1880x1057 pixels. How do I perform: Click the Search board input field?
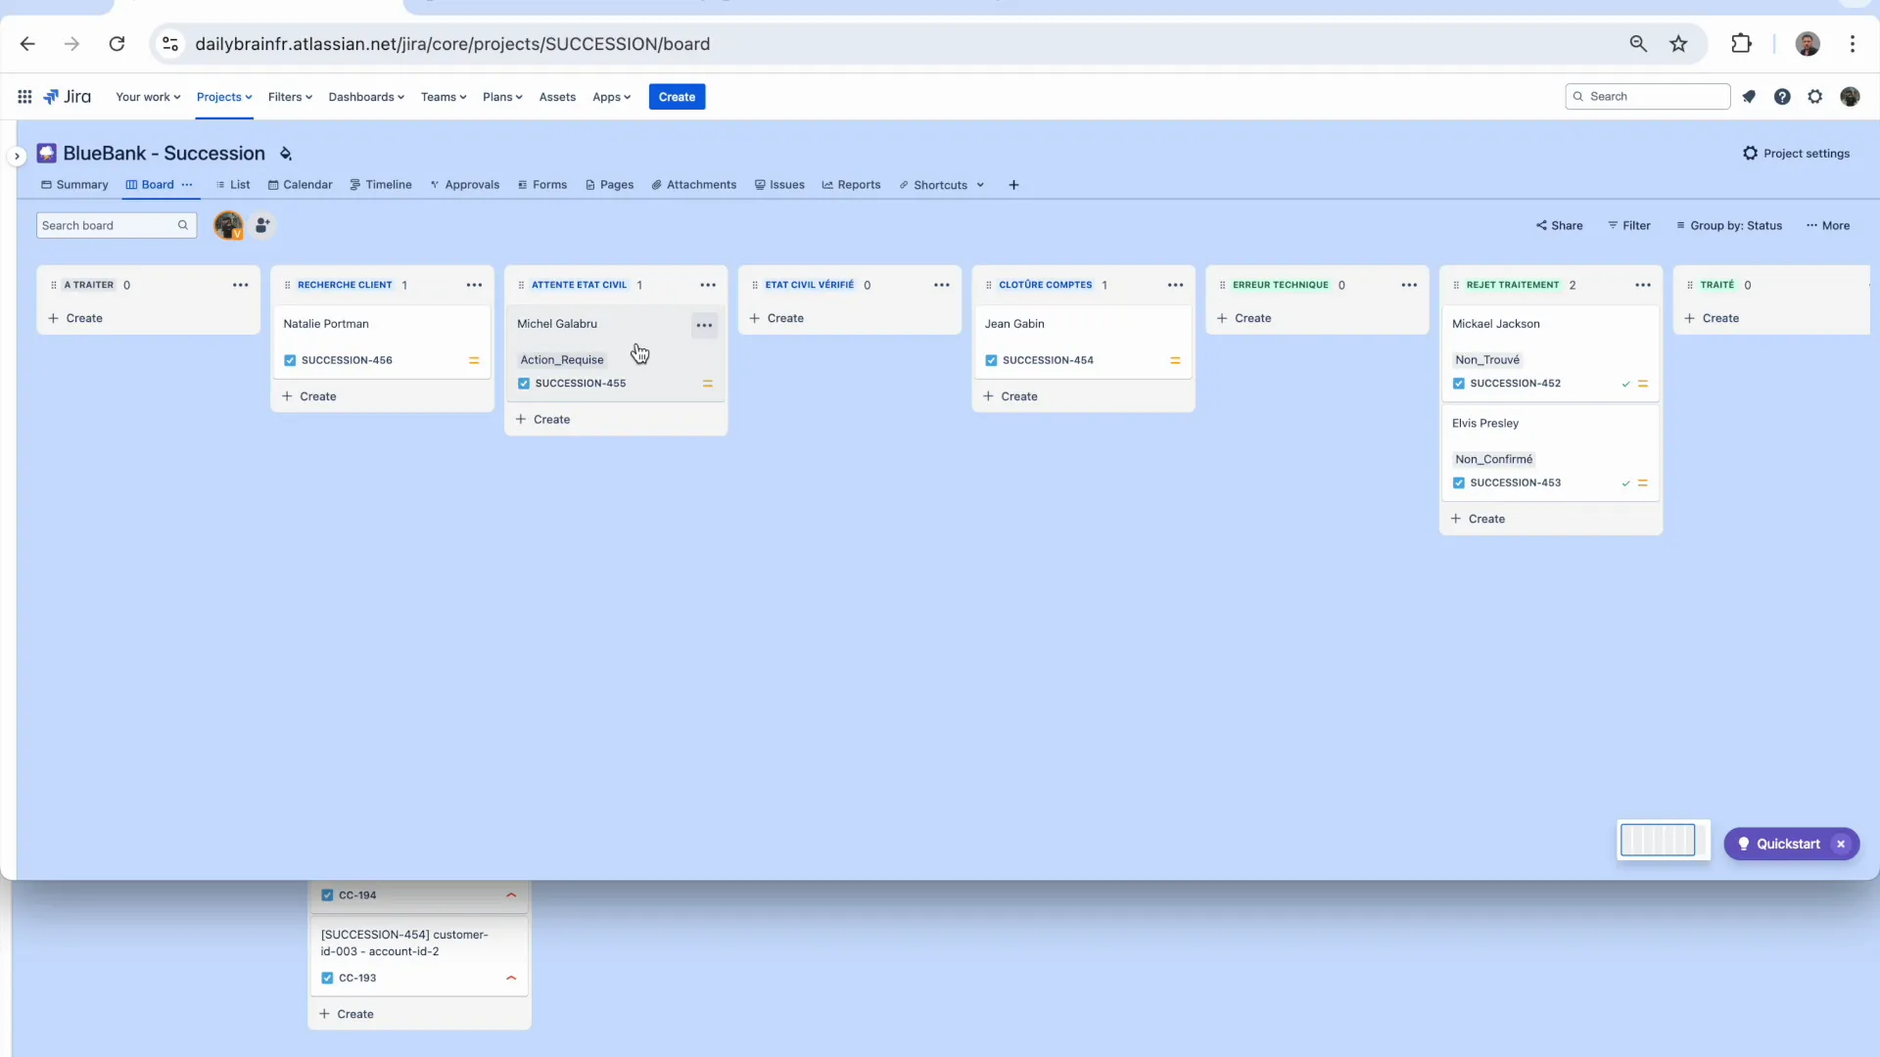click(117, 226)
